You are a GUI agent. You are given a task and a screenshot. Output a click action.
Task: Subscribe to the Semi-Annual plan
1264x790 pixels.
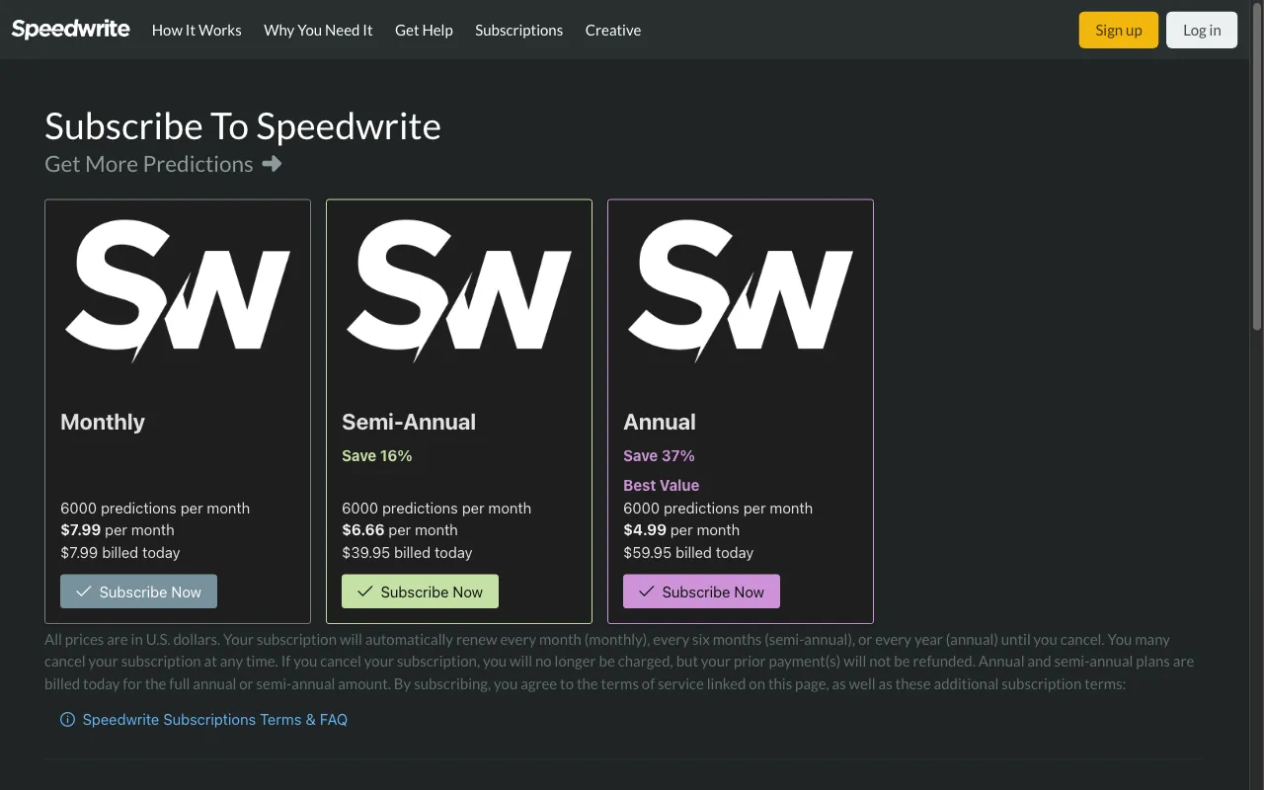pos(420,592)
